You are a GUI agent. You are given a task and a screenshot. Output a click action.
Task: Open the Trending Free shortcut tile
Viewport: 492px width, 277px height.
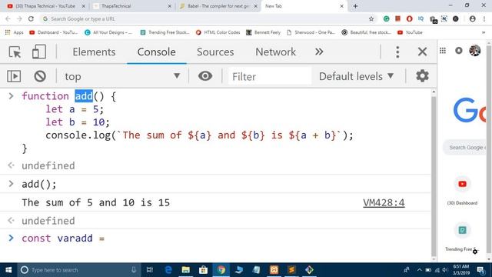[462, 237]
